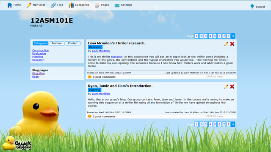This screenshot has width=271, height=152.
Task: Click the Pages document icon
Action: (97, 5)
